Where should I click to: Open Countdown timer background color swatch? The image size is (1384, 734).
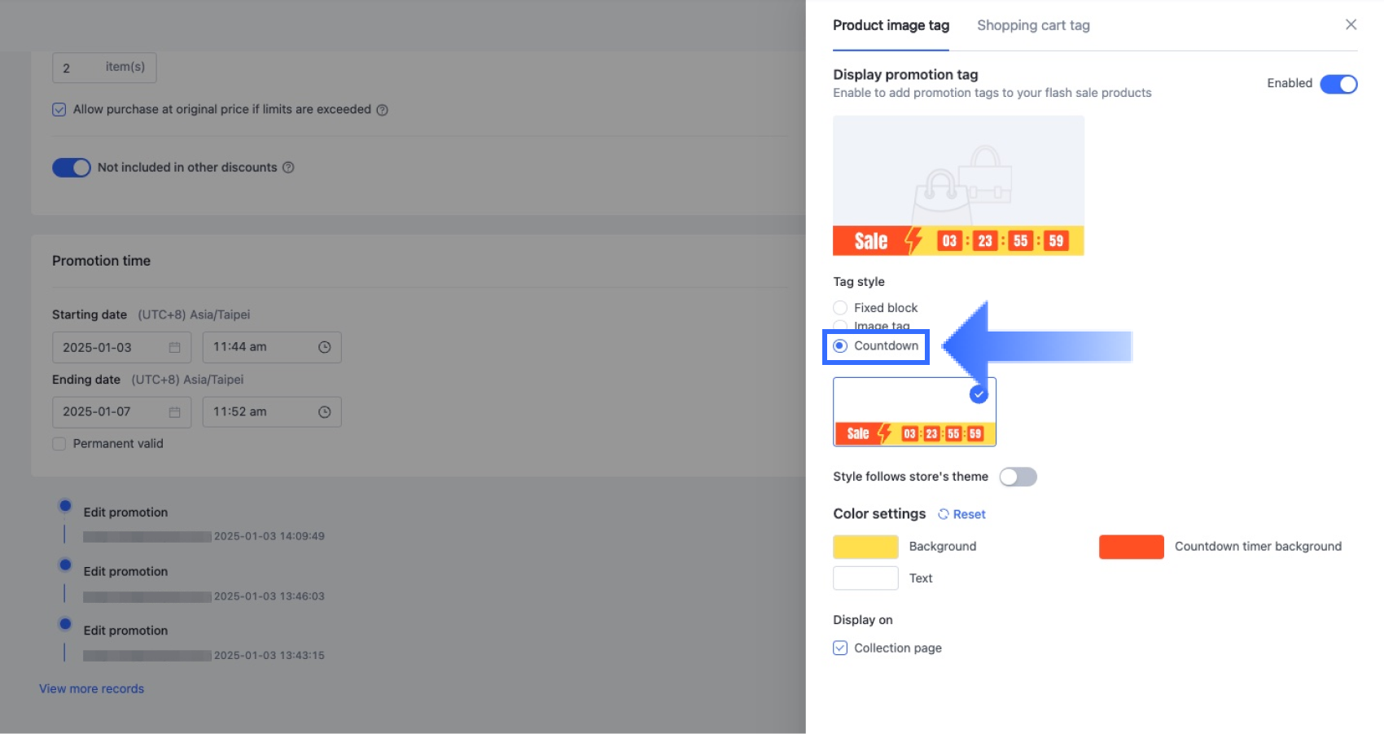click(1131, 547)
